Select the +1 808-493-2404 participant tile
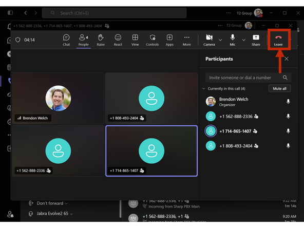Viewport: 304px width, 228px height. click(x=151, y=98)
